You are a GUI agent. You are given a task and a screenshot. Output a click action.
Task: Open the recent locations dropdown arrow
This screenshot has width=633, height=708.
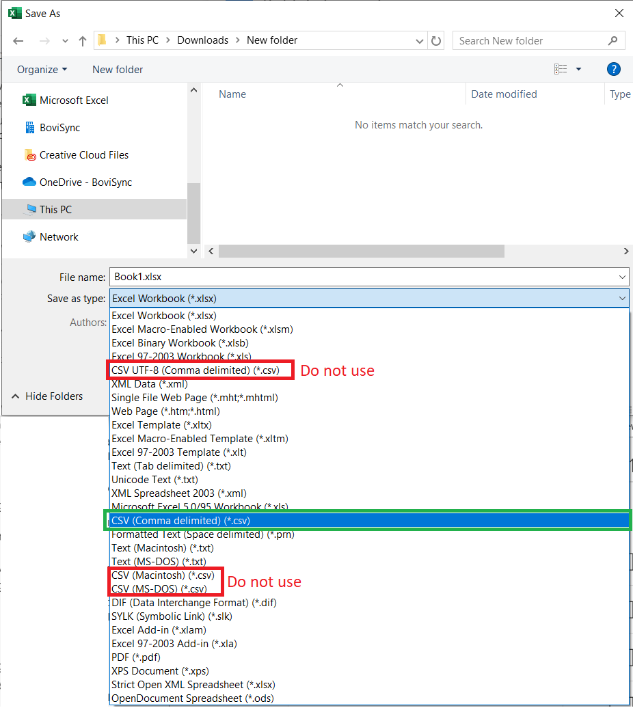click(65, 41)
